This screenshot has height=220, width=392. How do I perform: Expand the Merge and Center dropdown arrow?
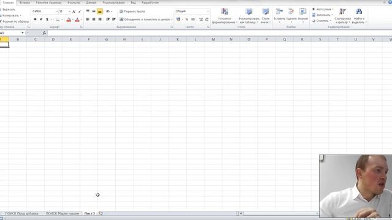click(x=171, y=20)
